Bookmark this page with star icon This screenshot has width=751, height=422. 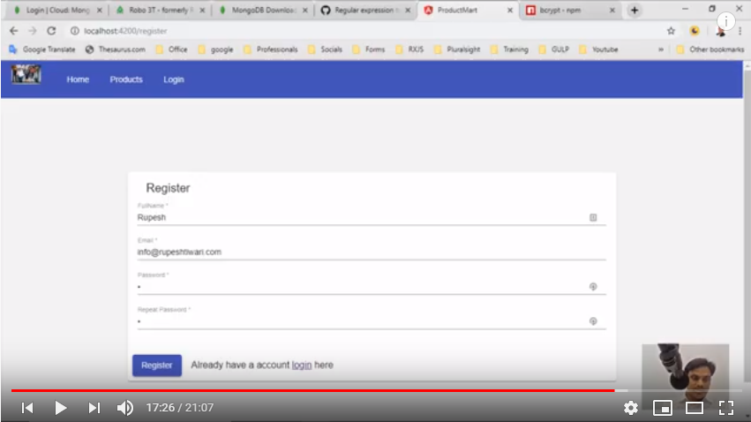tap(671, 30)
